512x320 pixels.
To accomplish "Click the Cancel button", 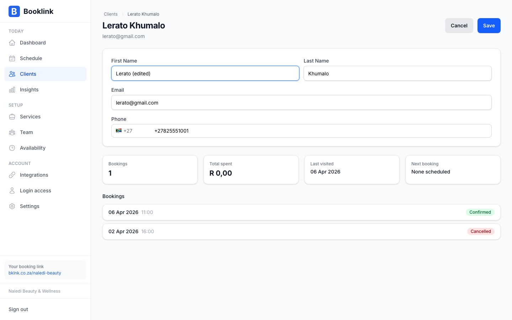I will tap(459, 26).
